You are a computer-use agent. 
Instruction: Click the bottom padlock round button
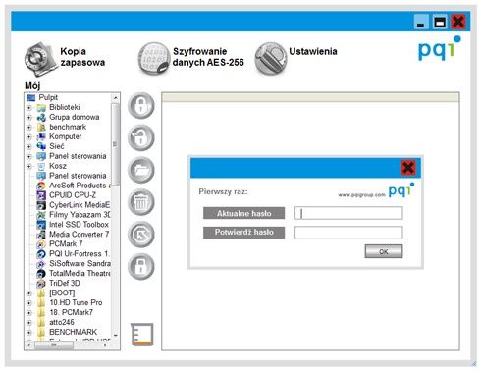click(x=141, y=266)
